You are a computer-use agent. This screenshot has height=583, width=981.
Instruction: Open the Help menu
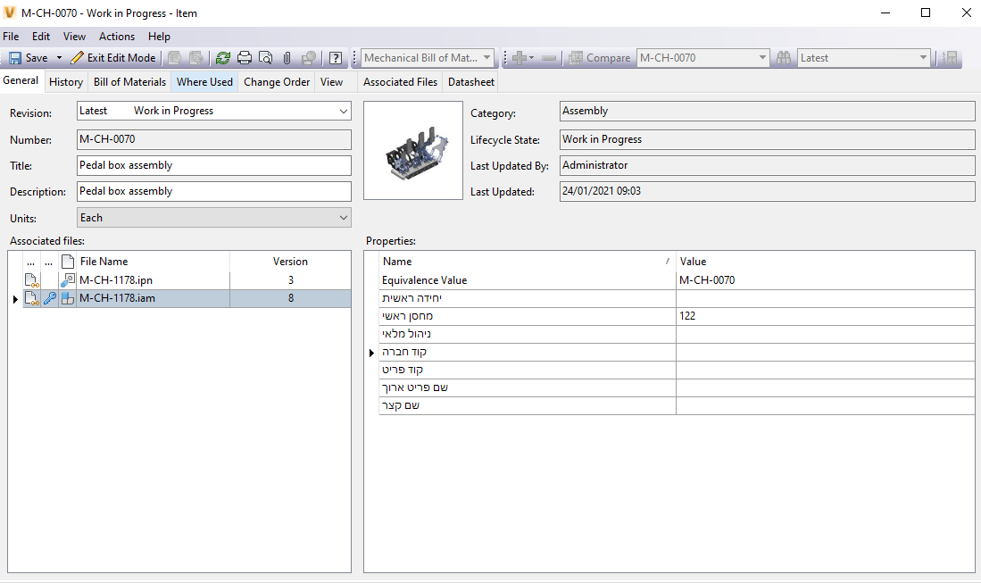coord(159,37)
